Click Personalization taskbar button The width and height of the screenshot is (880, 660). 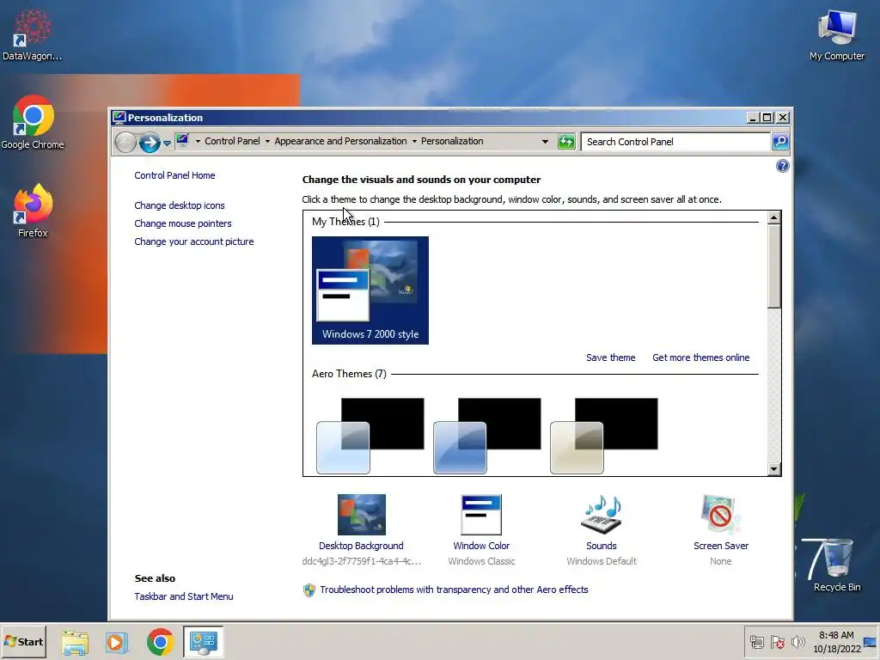point(203,642)
